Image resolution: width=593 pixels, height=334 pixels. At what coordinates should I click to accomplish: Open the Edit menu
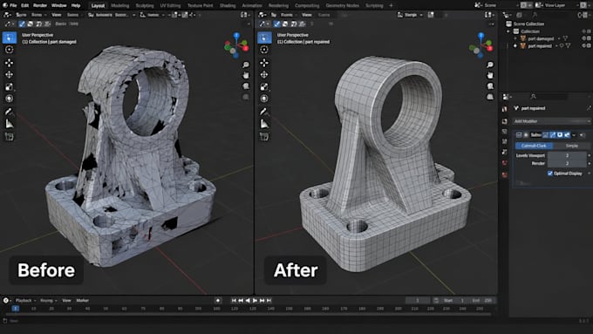tap(25, 5)
